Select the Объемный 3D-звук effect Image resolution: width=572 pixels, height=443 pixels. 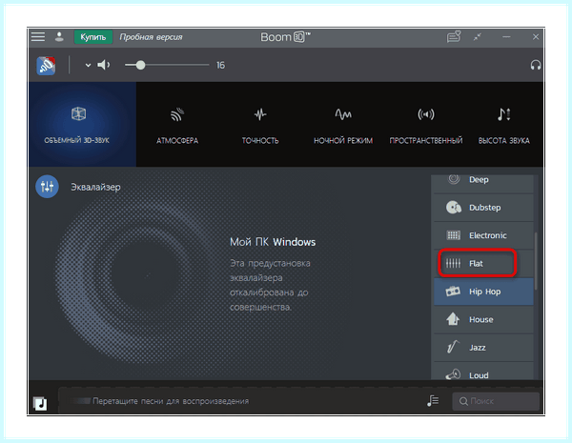coord(82,125)
